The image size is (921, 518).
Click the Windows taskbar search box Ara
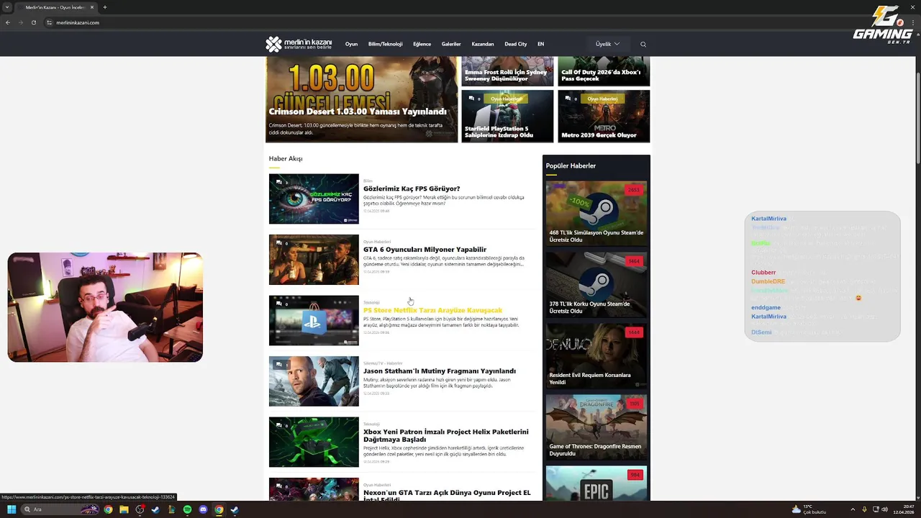[x=60, y=509]
